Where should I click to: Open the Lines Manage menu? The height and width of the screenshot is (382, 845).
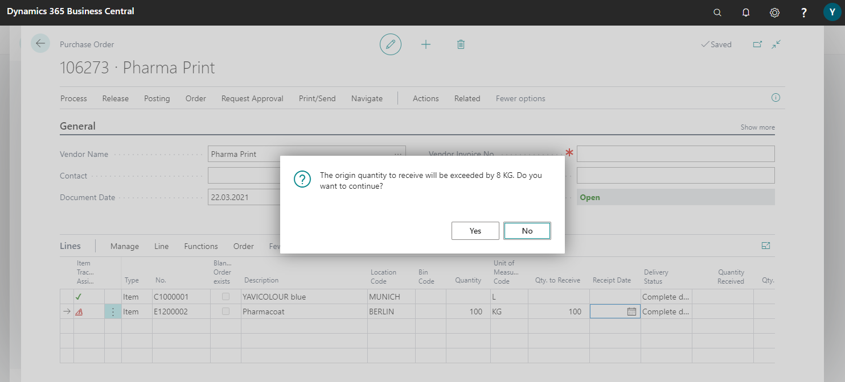pyautogui.click(x=125, y=246)
